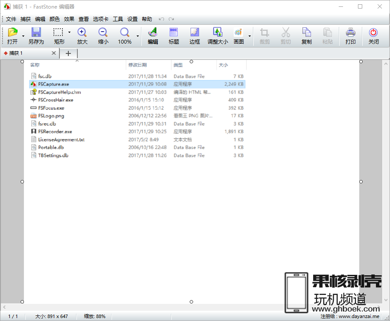This screenshot has height=321, width=390.
Task: Click the right-middle selection handle
Action: coord(361,182)
